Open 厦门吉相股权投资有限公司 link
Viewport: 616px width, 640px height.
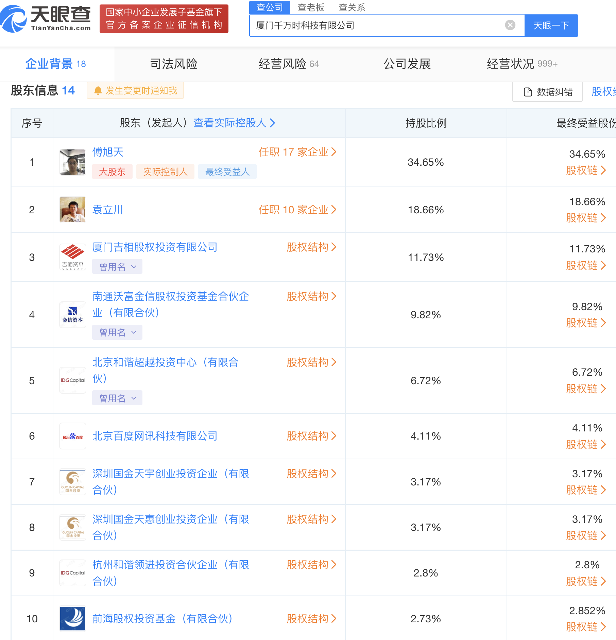point(155,247)
